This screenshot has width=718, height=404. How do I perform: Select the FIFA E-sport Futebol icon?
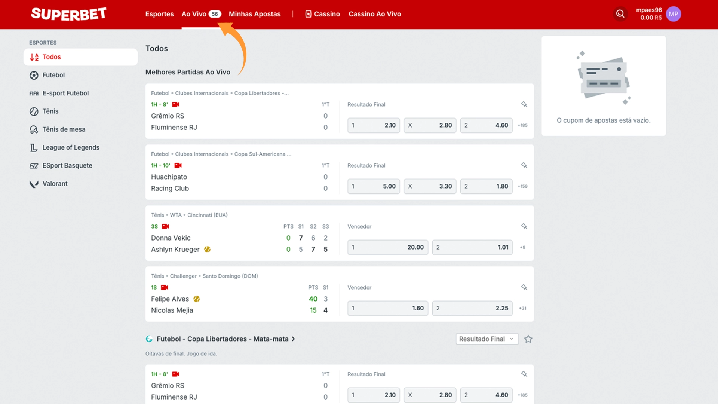click(x=34, y=93)
